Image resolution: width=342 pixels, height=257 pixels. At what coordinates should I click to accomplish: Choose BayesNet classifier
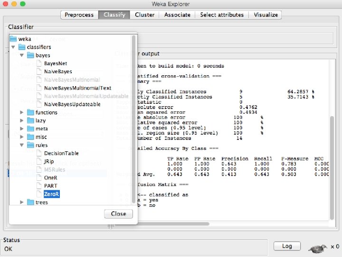point(56,63)
